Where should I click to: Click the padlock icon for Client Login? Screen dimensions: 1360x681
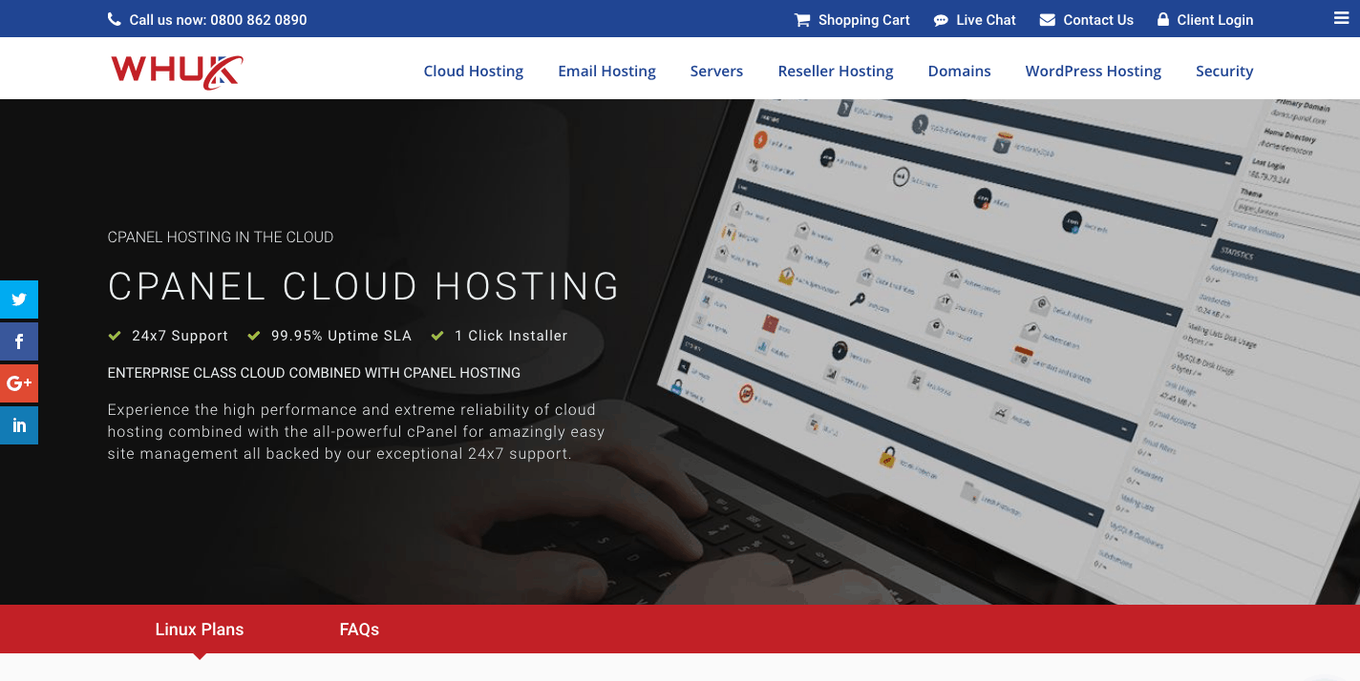tap(1163, 19)
